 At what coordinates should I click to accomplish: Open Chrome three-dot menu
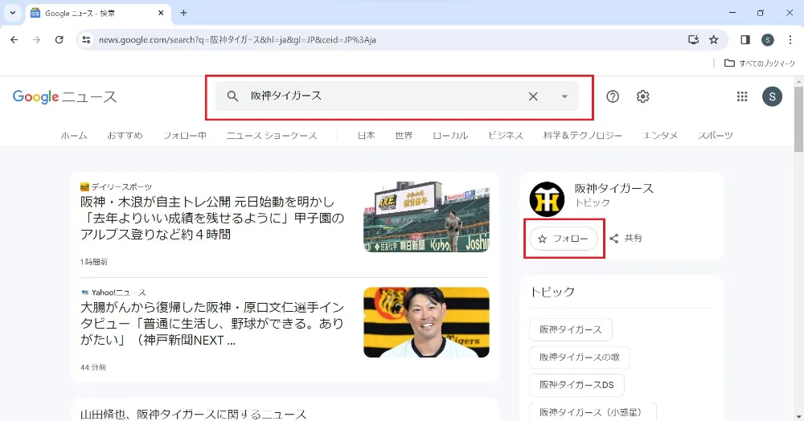(x=790, y=39)
